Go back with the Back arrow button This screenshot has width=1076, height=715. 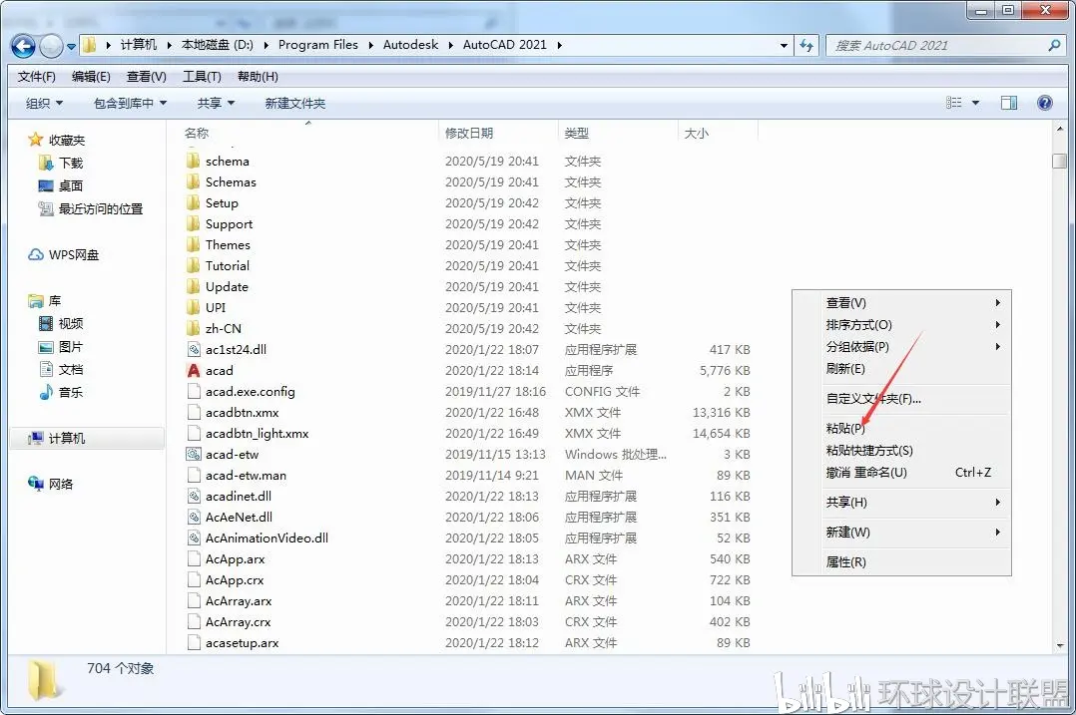click(23, 46)
